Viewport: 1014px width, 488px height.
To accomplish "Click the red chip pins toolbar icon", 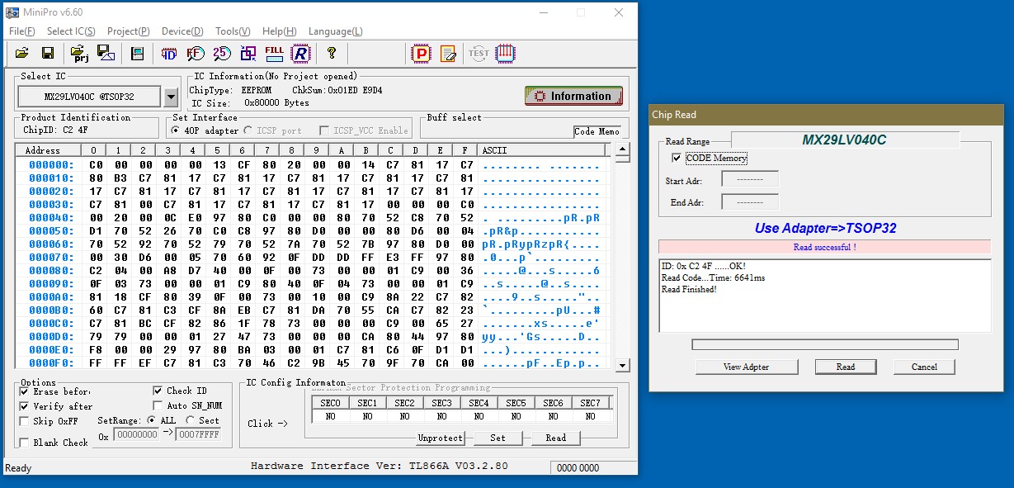I will click(505, 54).
